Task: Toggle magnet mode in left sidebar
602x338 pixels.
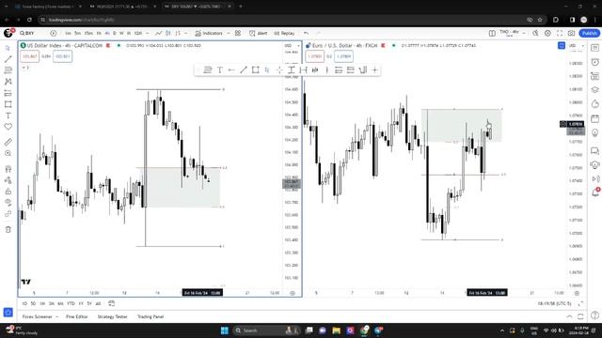Action: coord(8,169)
